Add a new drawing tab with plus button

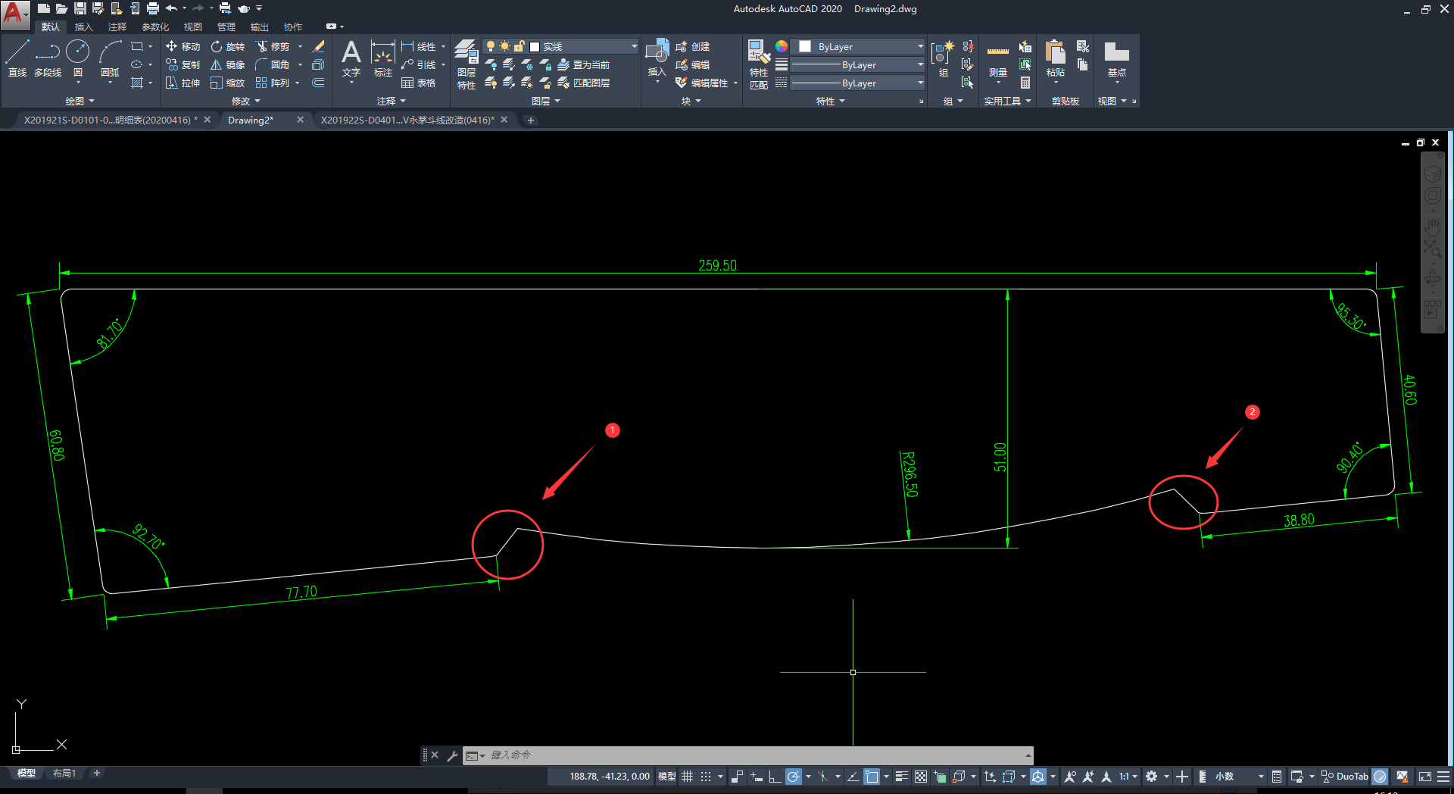coord(531,120)
